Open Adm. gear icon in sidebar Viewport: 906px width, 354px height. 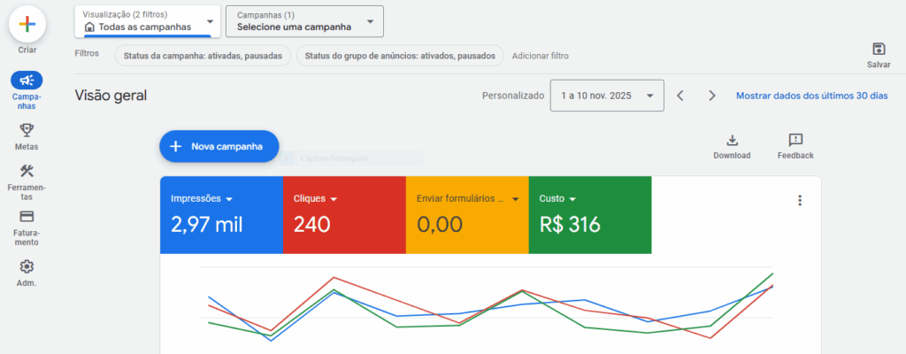[27, 266]
